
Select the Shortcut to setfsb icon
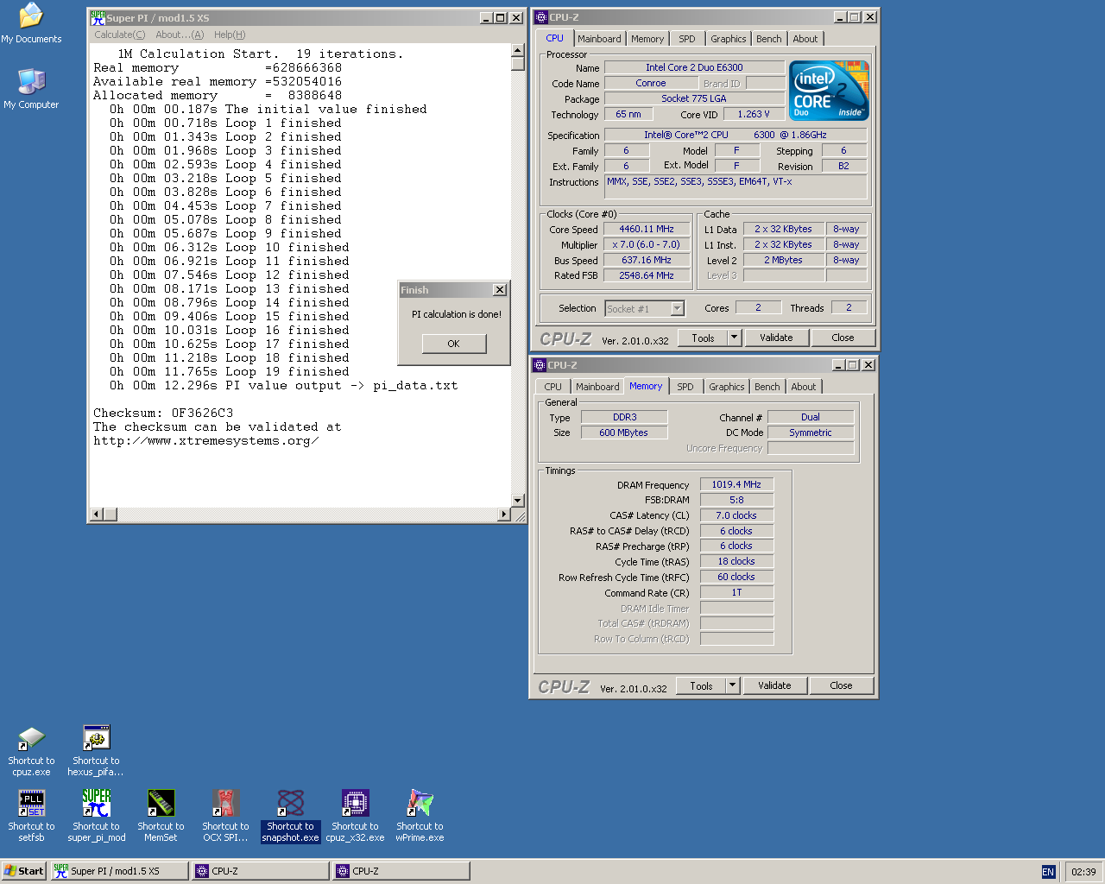[x=31, y=816]
